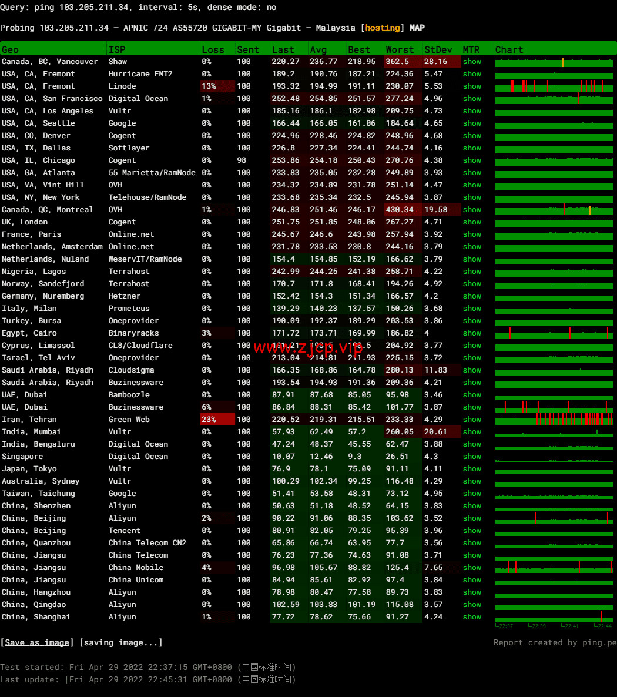Show MTR for Denver Cogent
The image size is (617, 697).
click(x=472, y=136)
